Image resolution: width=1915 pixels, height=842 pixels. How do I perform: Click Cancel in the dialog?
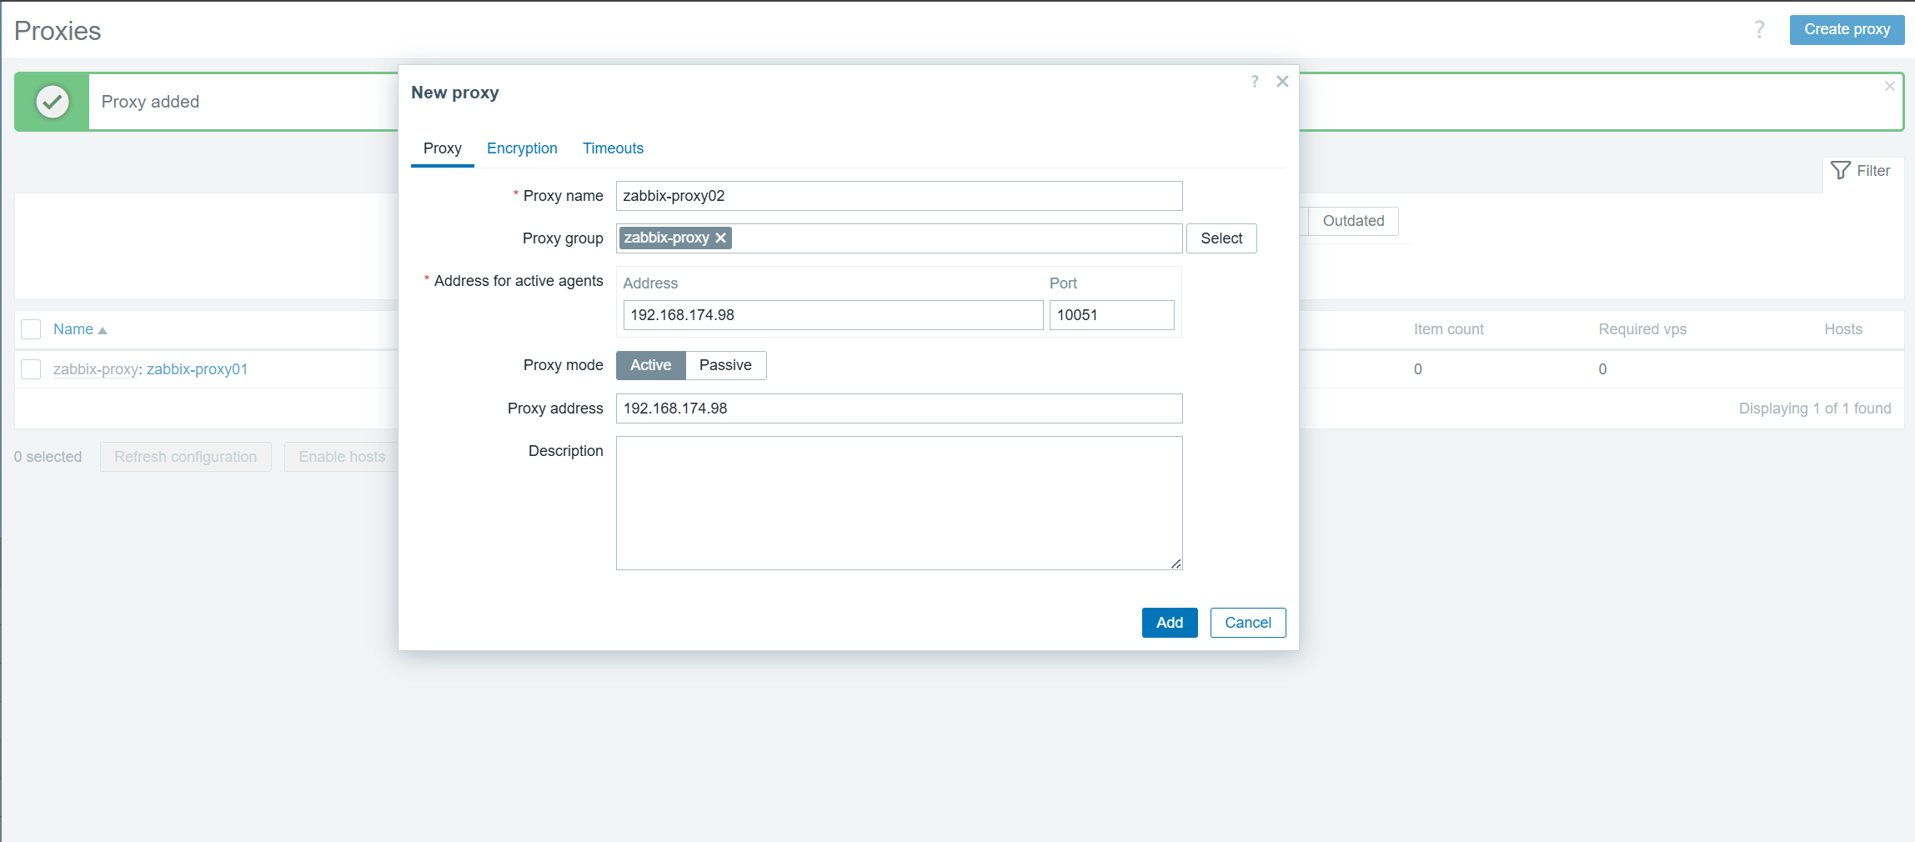coord(1248,623)
